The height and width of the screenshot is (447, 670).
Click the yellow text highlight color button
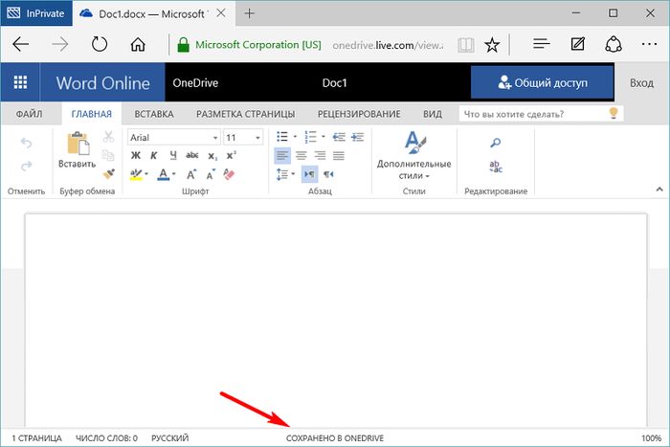coord(137,174)
